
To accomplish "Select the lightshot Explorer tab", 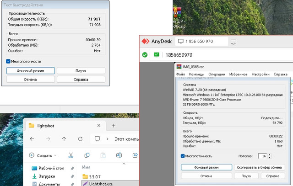I will [x=65, y=126].
